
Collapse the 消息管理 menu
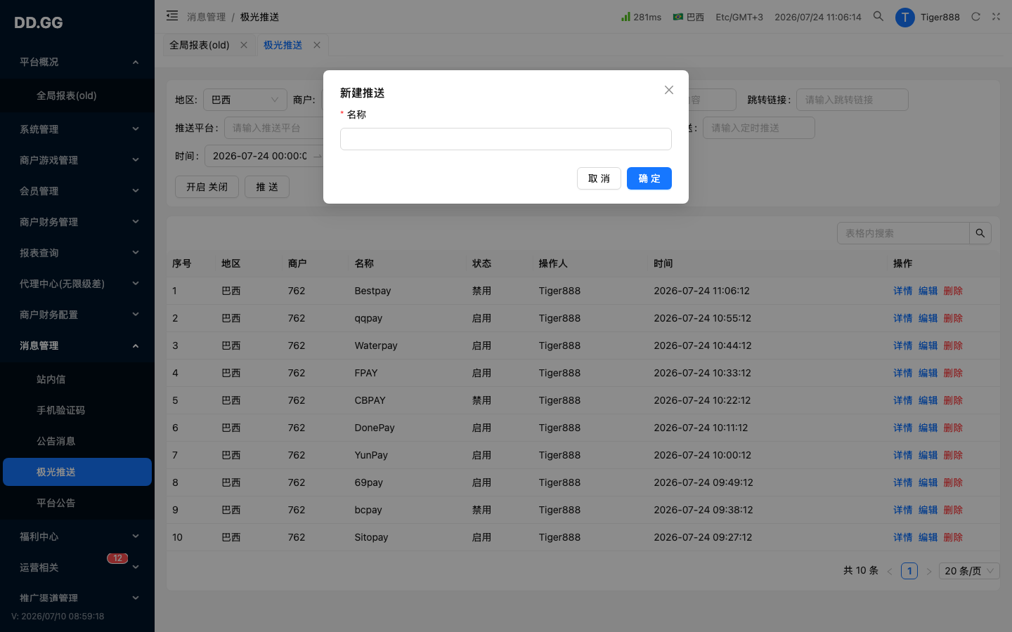tap(77, 345)
